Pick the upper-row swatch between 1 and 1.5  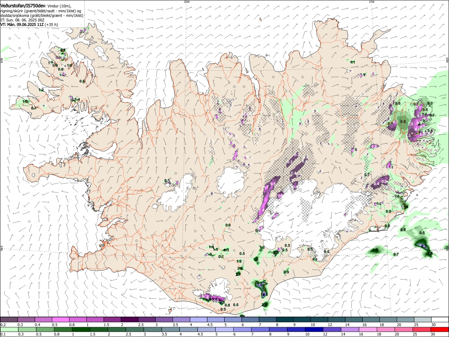(x=95, y=319)
